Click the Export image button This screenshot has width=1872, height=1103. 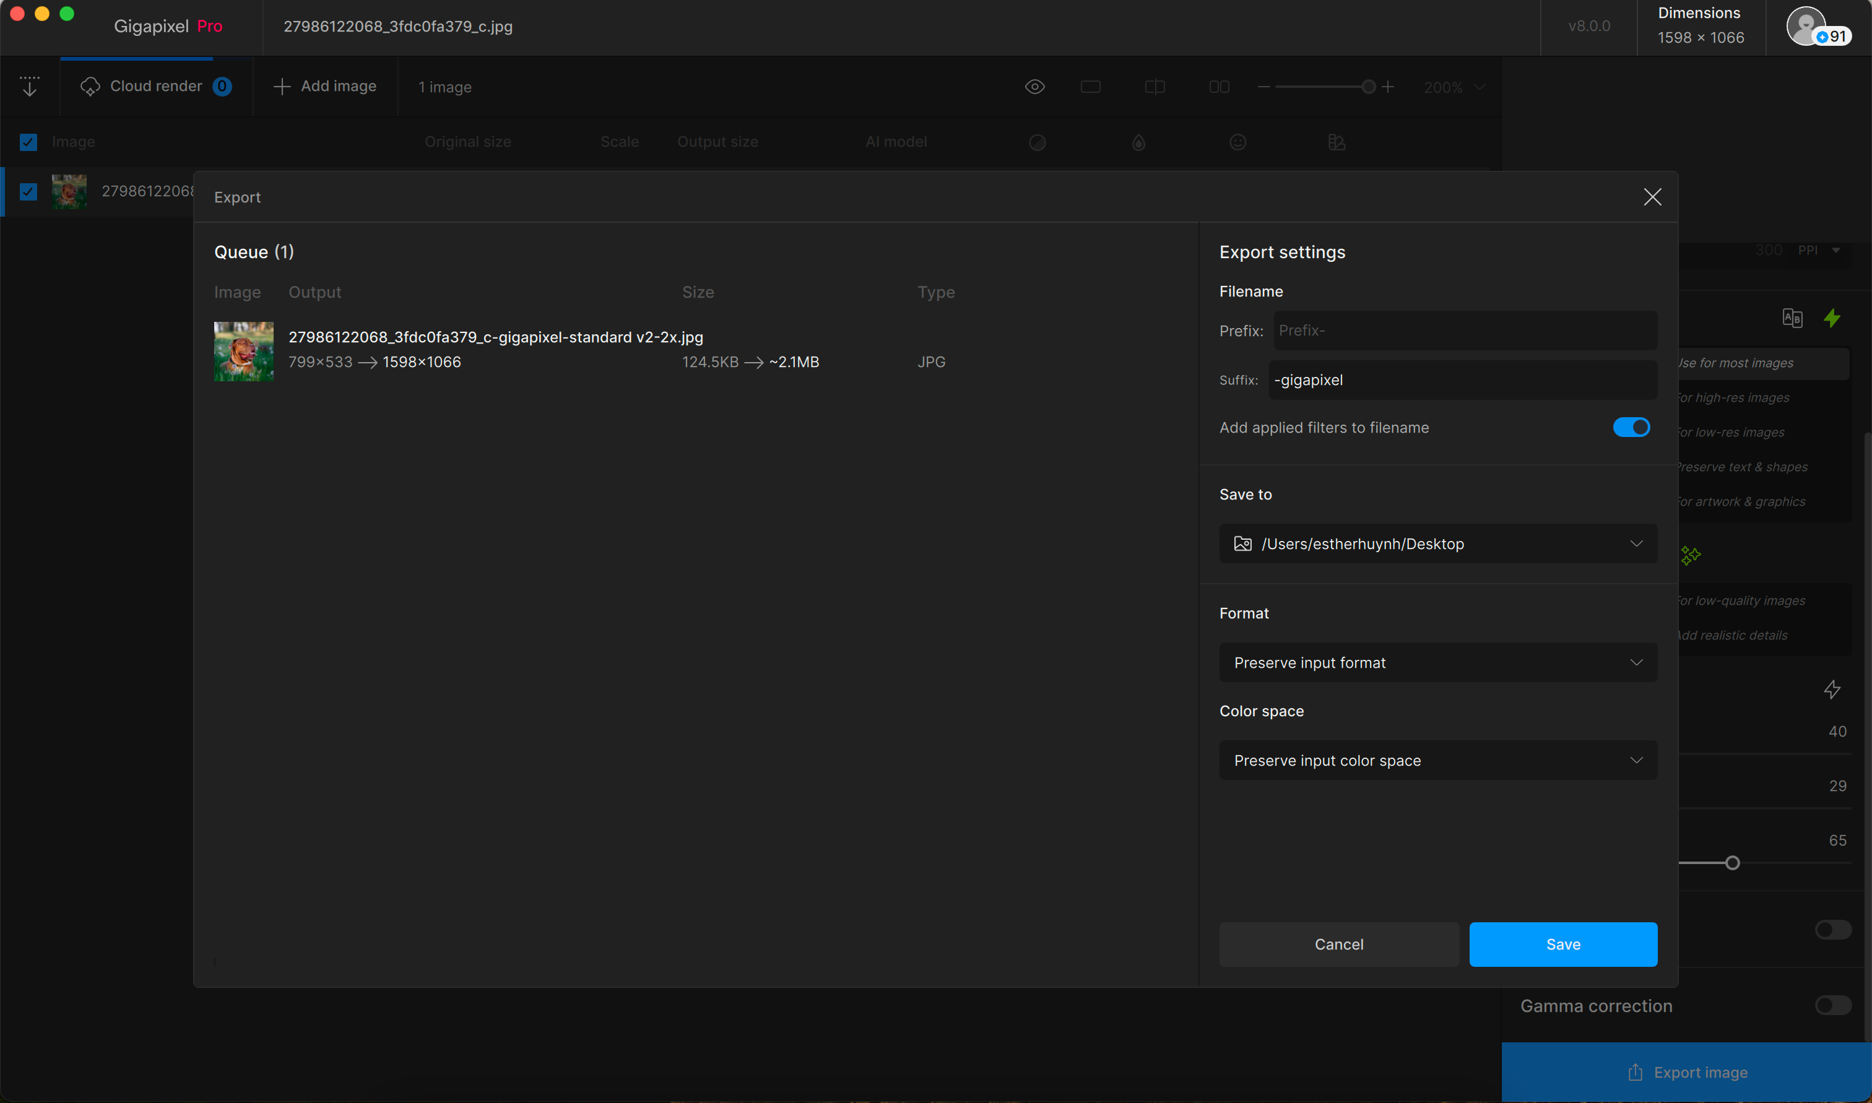click(x=1686, y=1072)
